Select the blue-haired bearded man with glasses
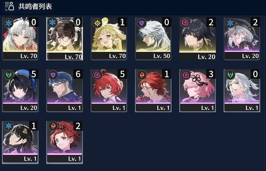The image size is (266, 171). pyautogui.click(x=64, y=90)
